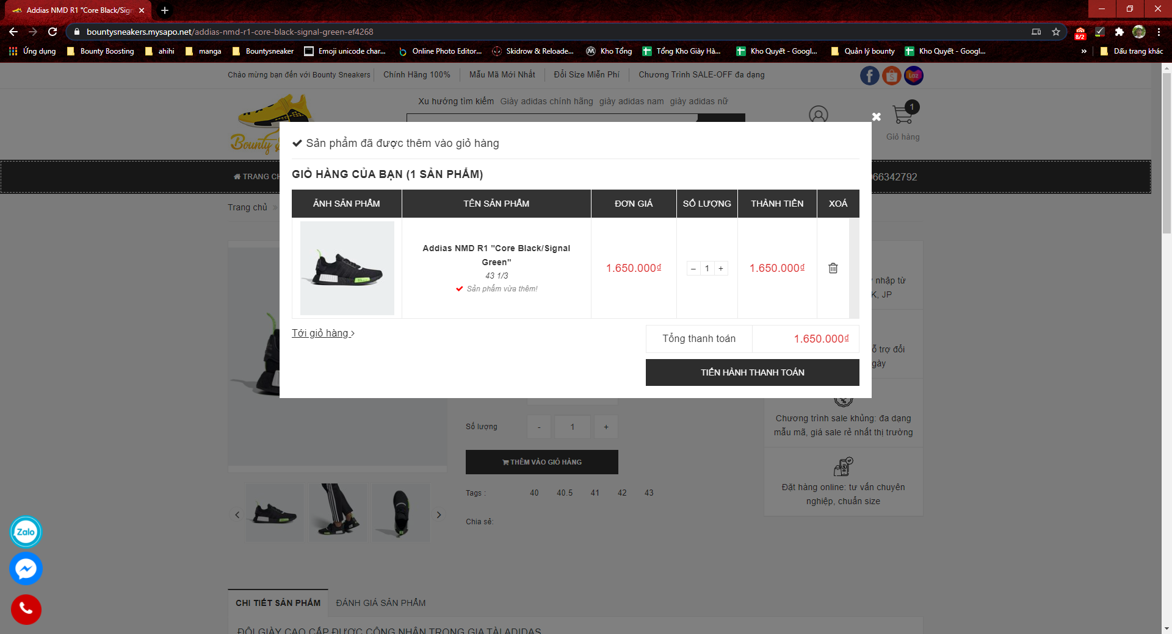Open the Chrome profile avatar
The height and width of the screenshot is (634, 1172).
click(x=1139, y=32)
